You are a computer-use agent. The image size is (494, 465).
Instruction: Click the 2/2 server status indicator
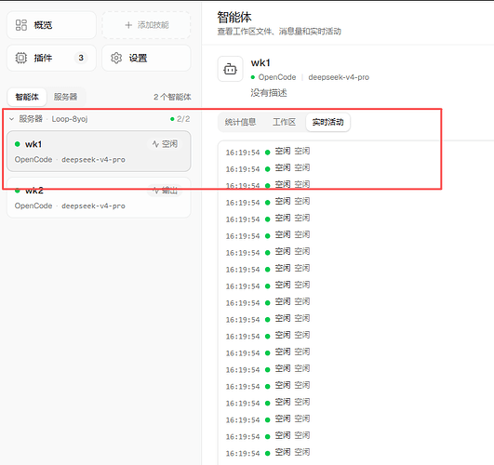click(180, 119)
